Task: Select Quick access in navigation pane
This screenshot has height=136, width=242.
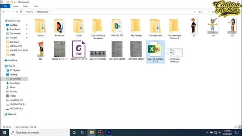Action: (14, 21)
